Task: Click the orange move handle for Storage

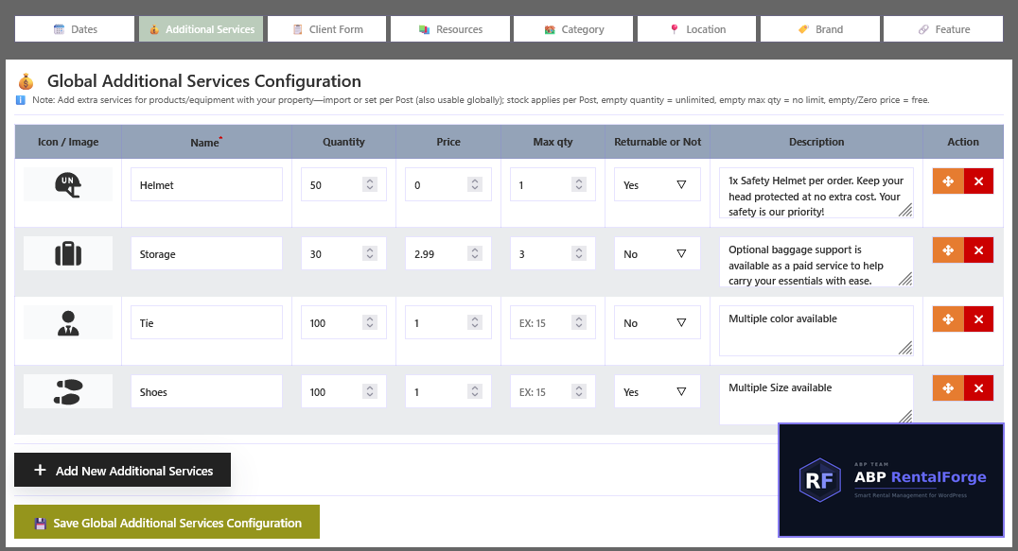Action: [948, 250]
